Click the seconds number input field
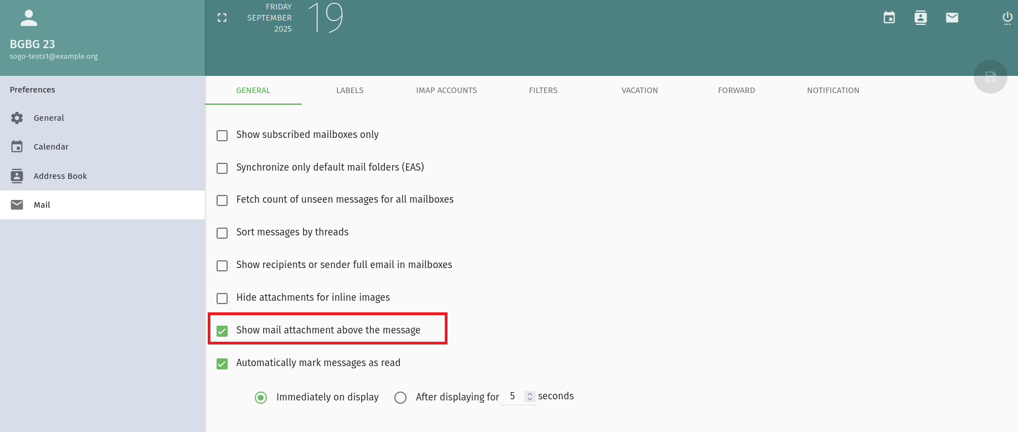 point(513,397)
